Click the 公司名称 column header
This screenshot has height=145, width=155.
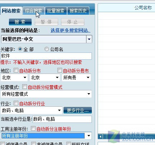[x=143, y=8]
